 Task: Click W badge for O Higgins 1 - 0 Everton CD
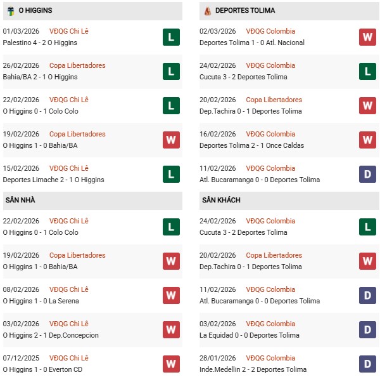[x=171, y=364]
